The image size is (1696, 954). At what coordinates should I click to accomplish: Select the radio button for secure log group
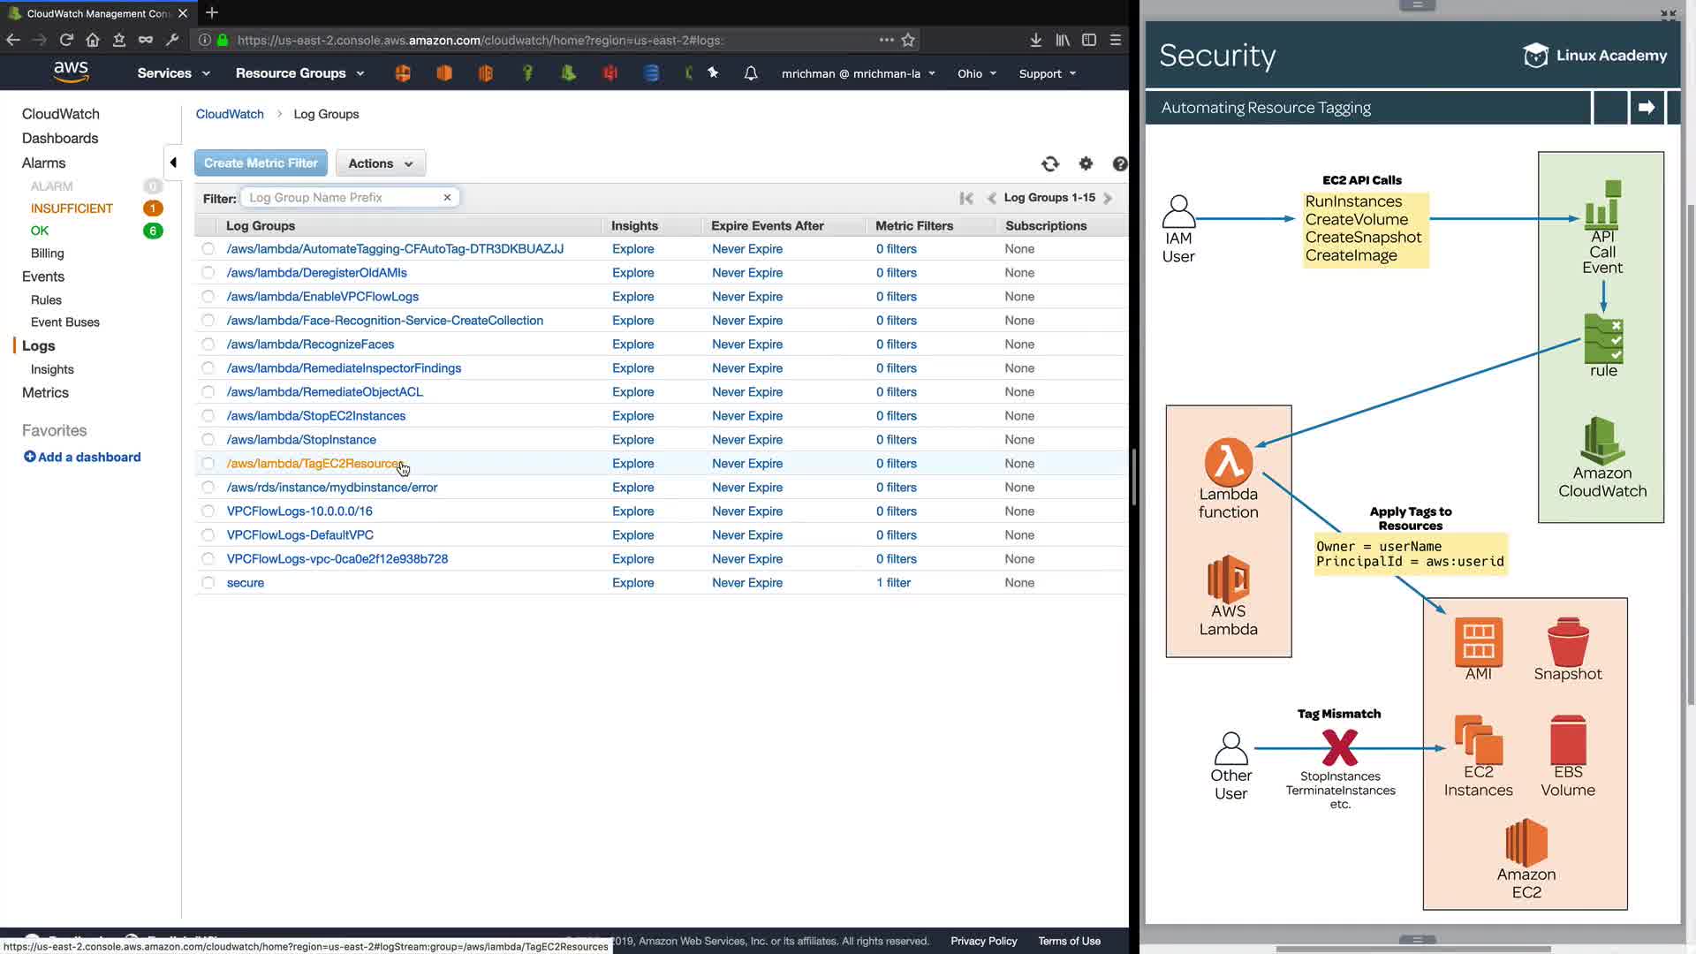[x=208, y=583]
